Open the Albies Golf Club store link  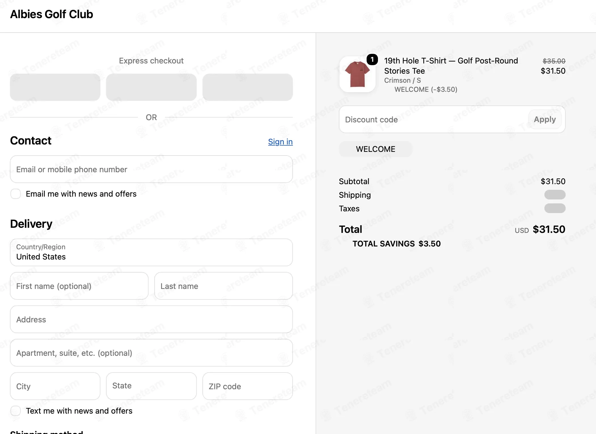click(x=52, y=14)
